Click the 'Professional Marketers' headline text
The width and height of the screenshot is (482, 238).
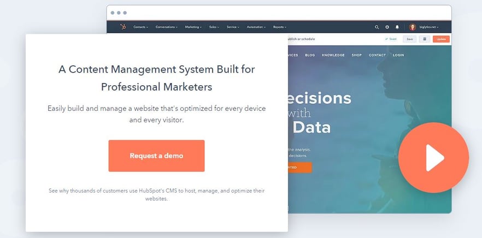(x=156, y=87)
